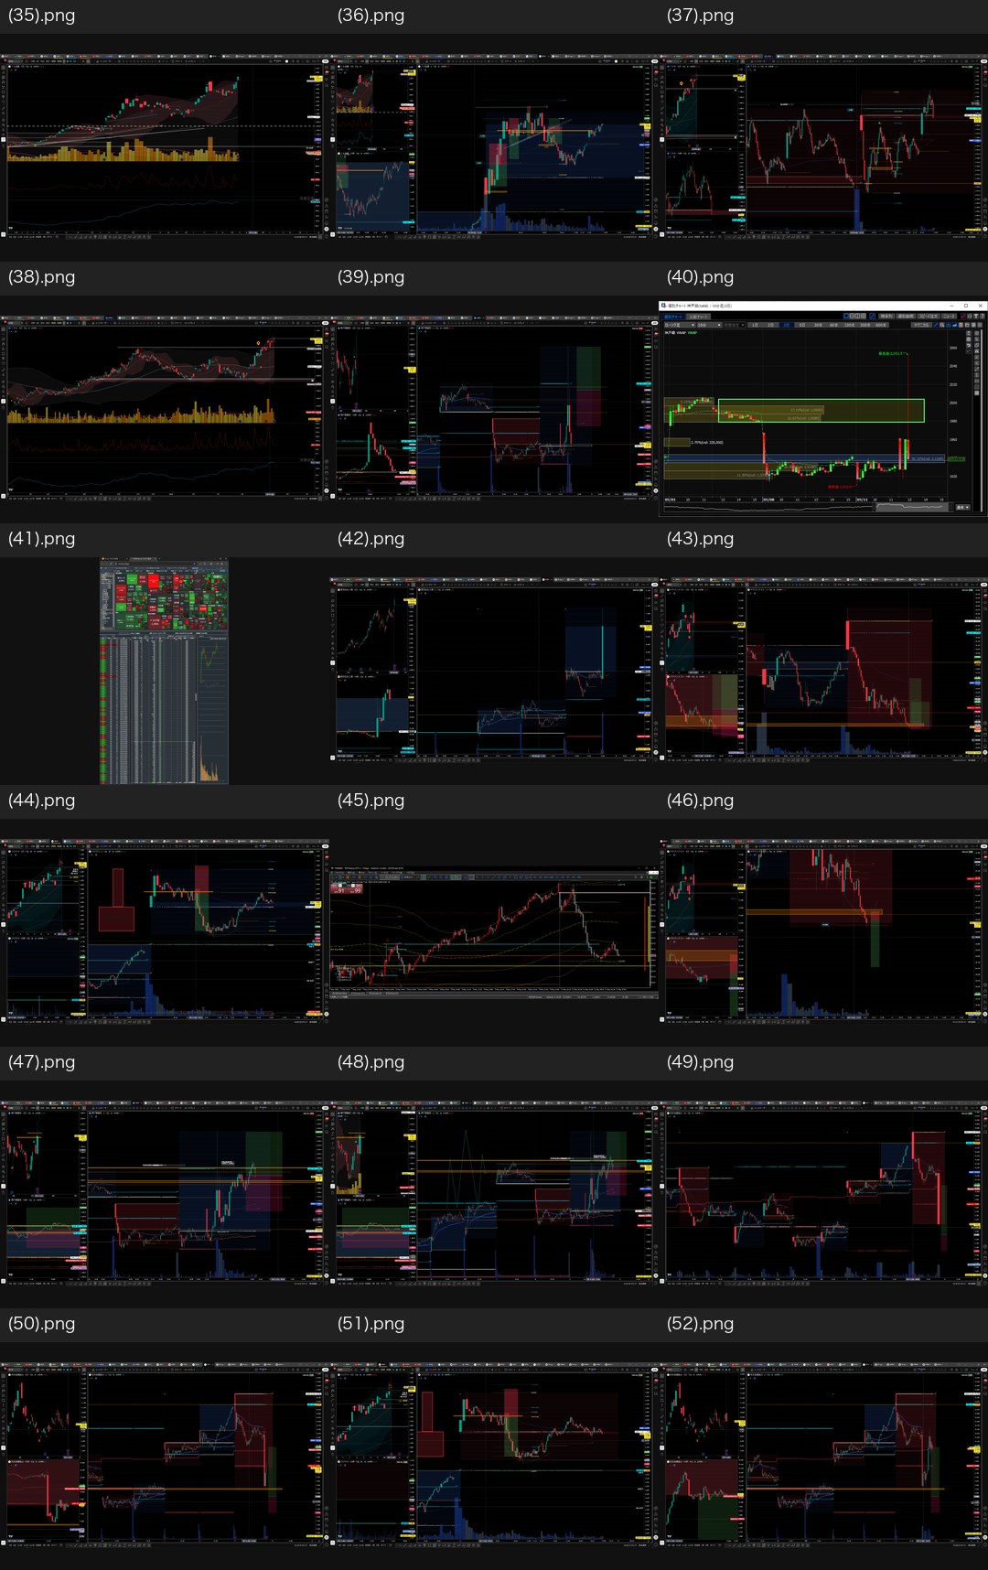Click the file name "(48).png"
Image resolution: width=988 pixels, height=1570 pixels.
[x=371, y=1062]
